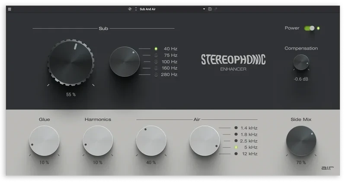Screen dimensions: 345x183
Task: Click the dimmed icon next to save
Action: 216,9
